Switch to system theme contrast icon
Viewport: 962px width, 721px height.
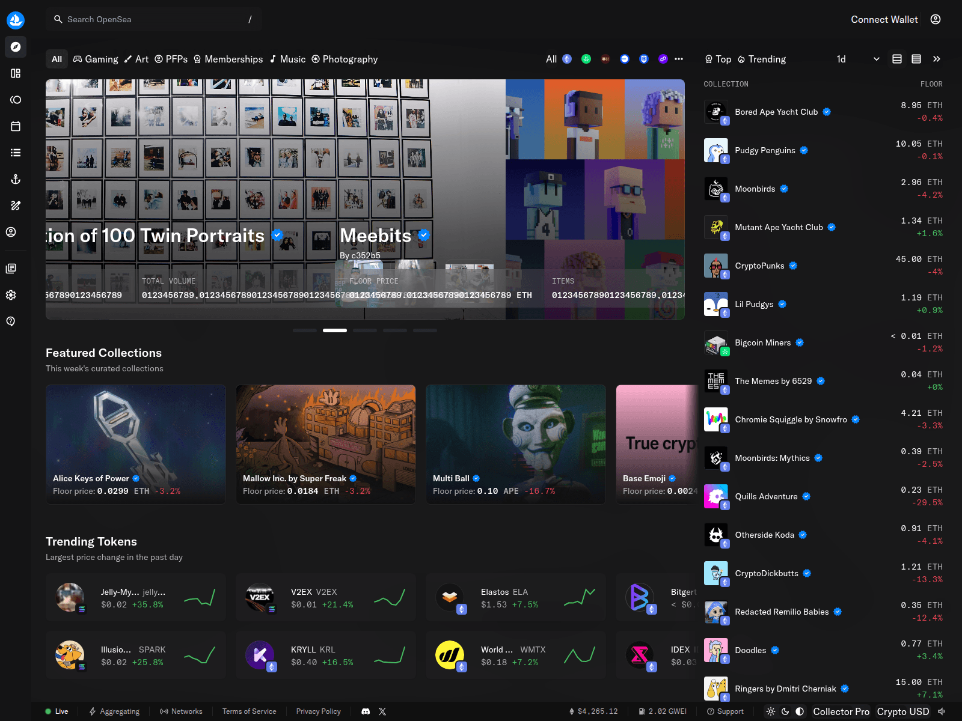800,711
